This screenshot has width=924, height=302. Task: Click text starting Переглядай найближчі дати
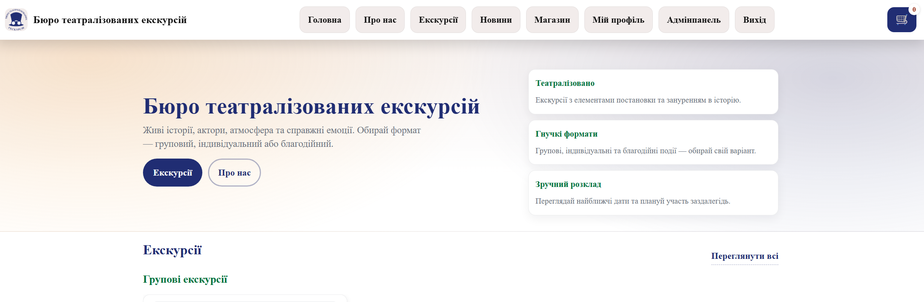point(633,201)
